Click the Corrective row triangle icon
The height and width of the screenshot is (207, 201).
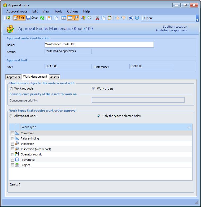pos(17,133)
